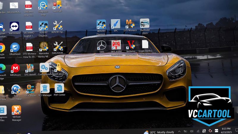Screen dimensions: 238x134
Task: Open Microsoft Edge desktop shortcut
Action: (2, 72)
